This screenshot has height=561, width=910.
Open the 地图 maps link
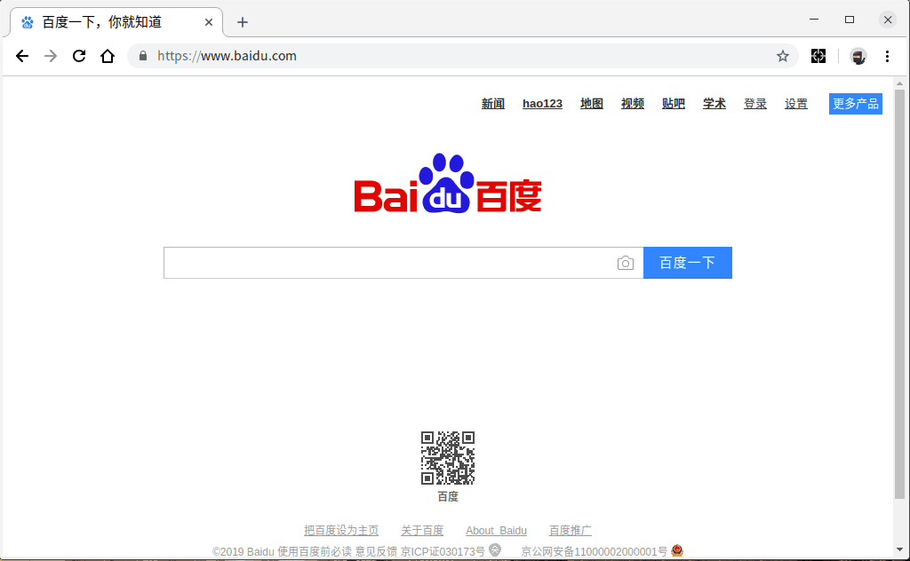click(x=591, y=104)
